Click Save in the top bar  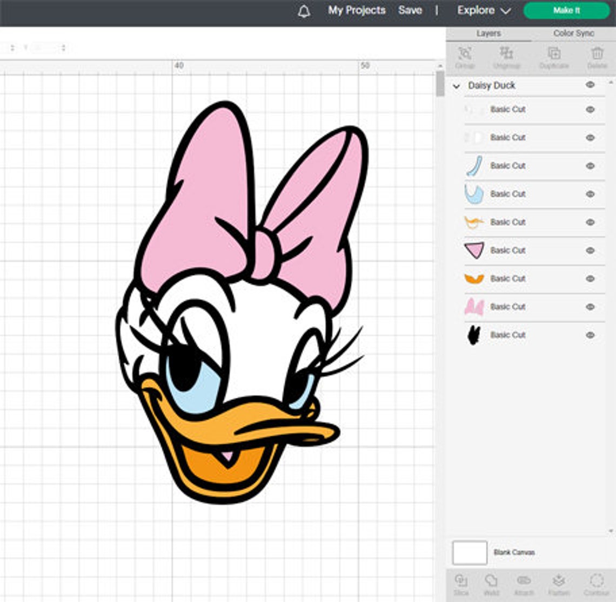pyautogui.click(x=411, y=10)
